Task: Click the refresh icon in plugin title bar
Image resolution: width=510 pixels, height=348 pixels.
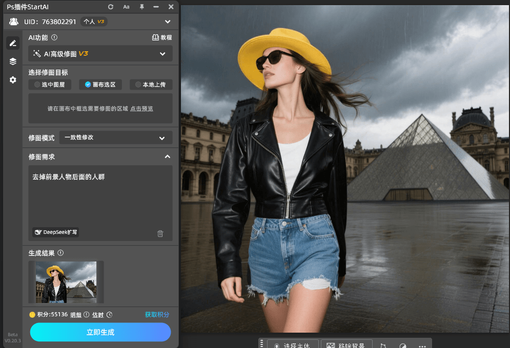Action: (111, 7)
